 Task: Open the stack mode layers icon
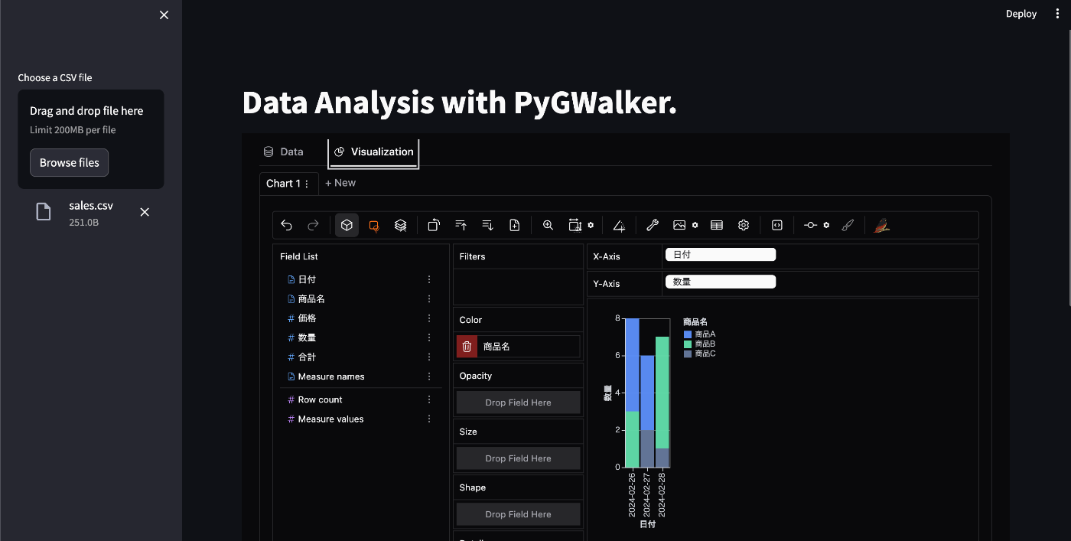click(x=400, y=225)
